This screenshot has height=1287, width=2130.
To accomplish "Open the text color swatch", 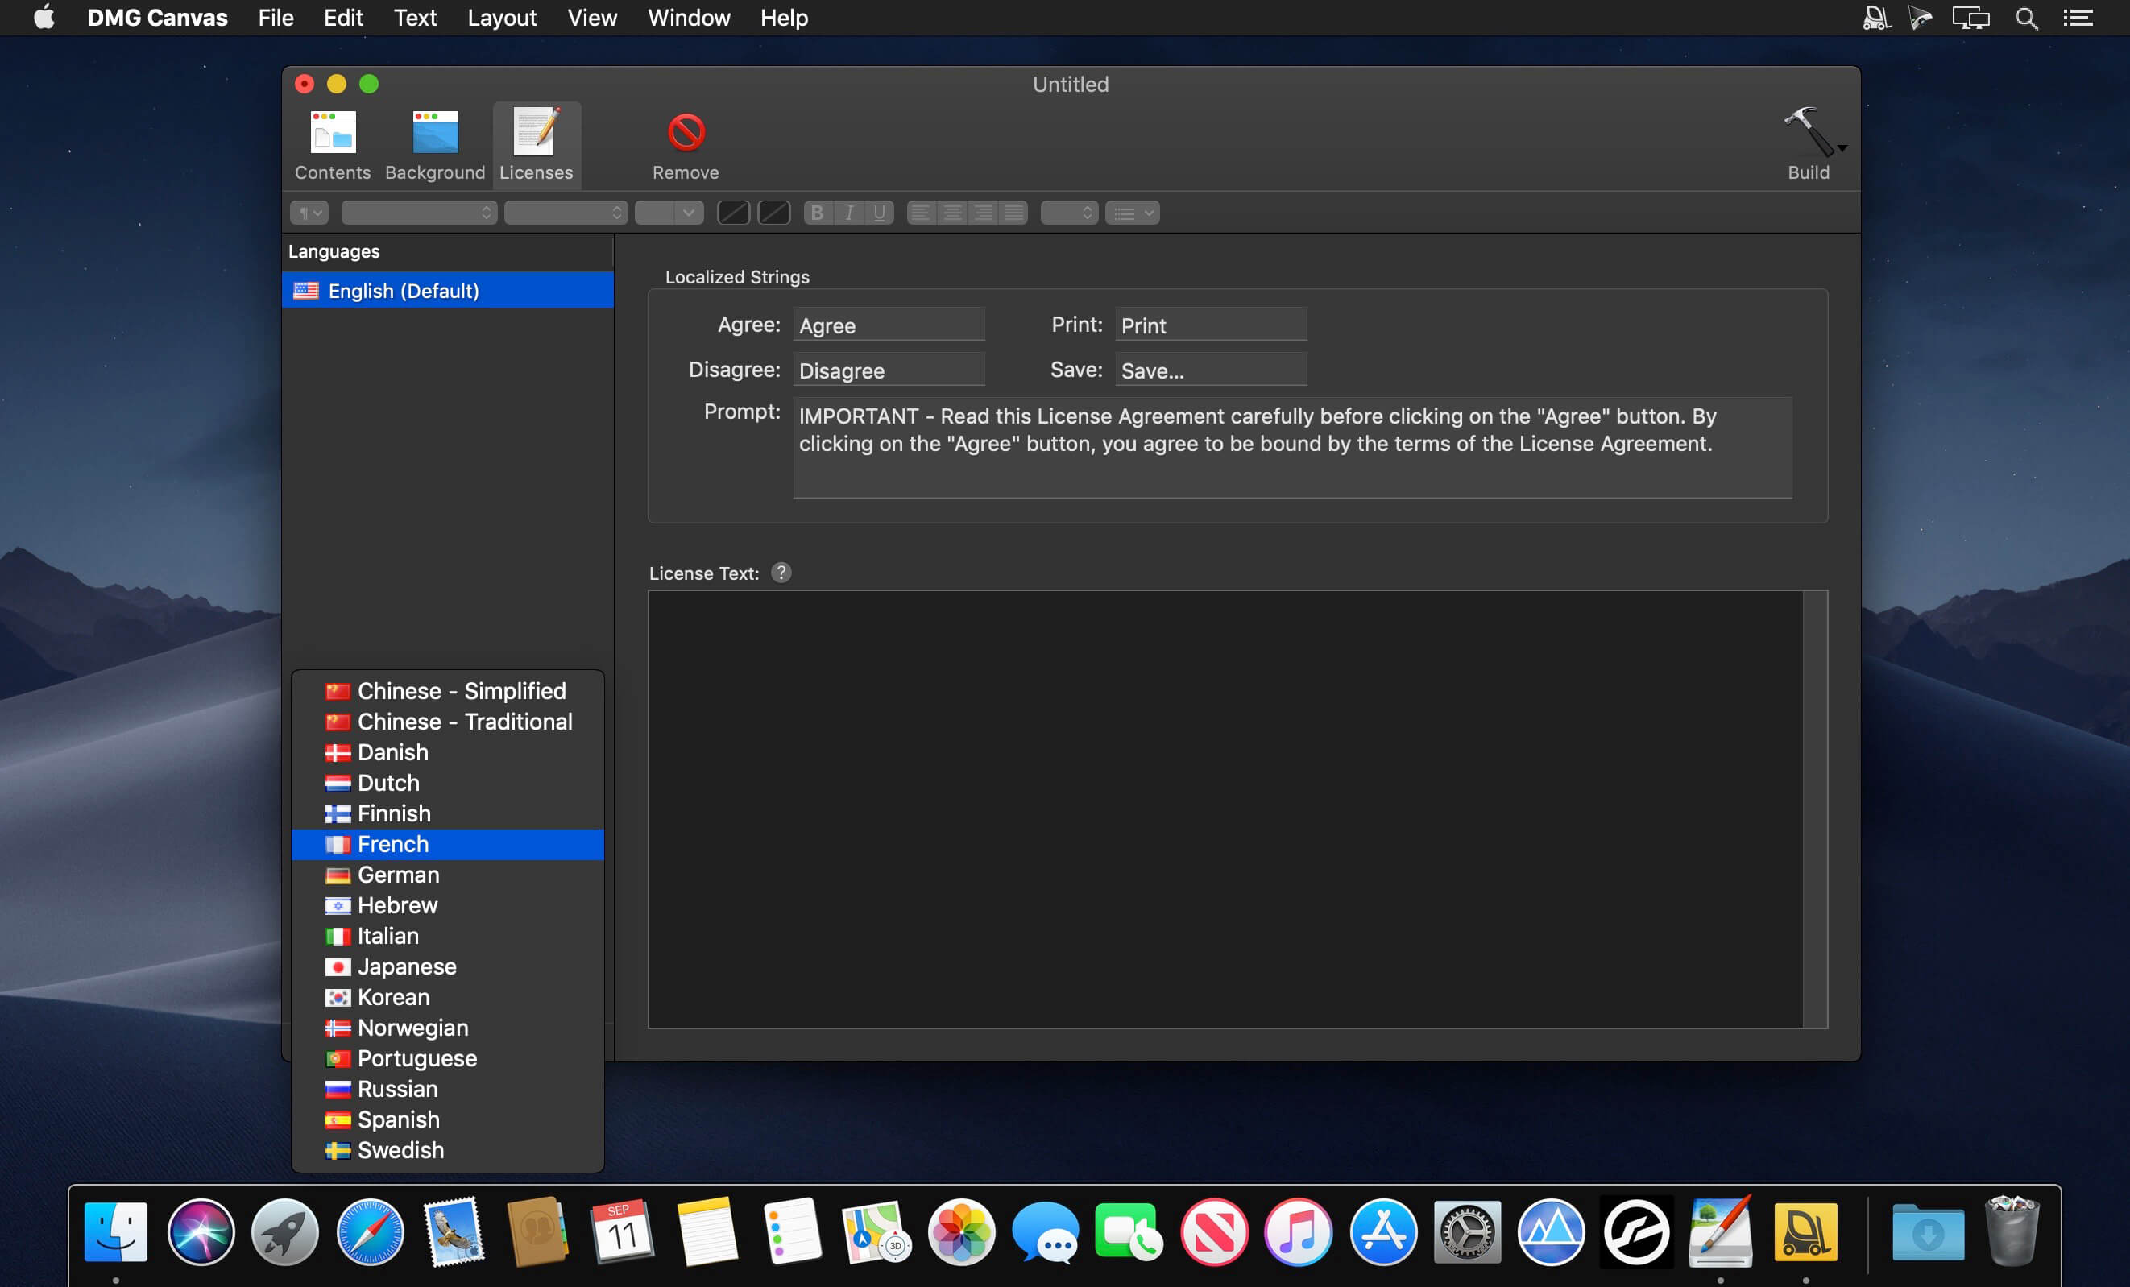I will pos(733,213).
